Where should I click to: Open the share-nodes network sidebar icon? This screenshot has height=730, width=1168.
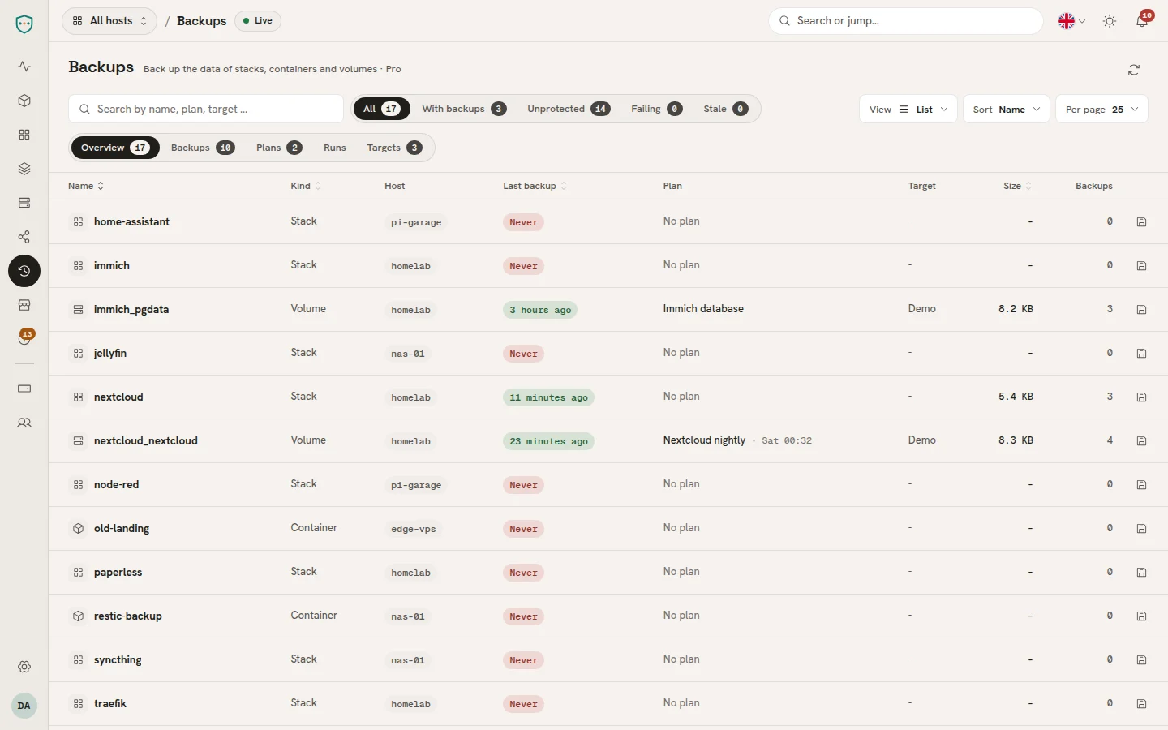[x=24, y=237]
